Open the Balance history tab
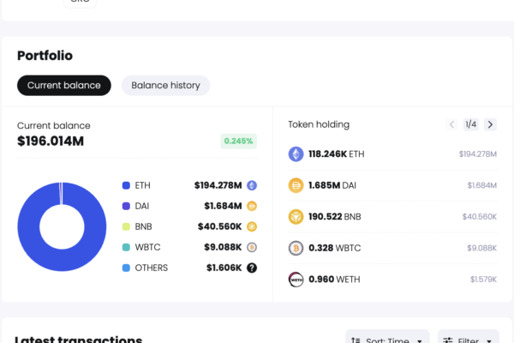The width and height of the screenshot is (514, 343). (165, 86)
